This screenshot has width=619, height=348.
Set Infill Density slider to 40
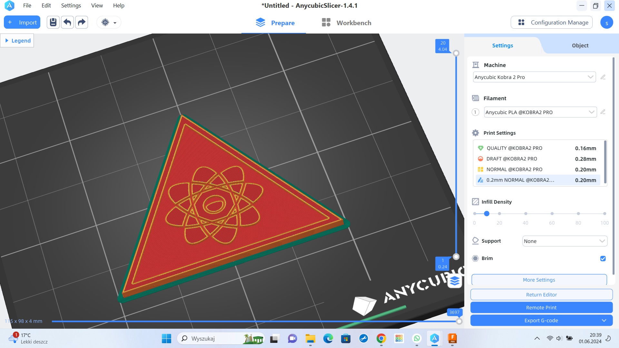click(526, 213)
